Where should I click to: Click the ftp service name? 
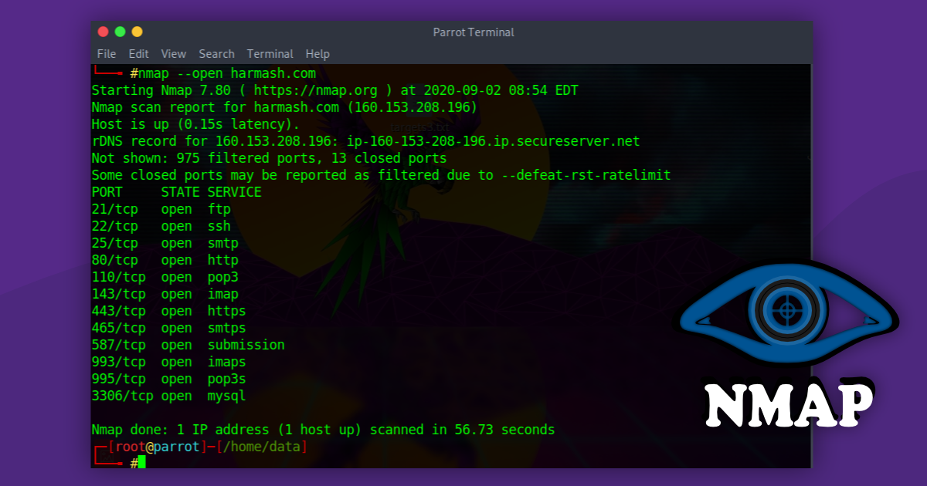[x=219, y=209]
